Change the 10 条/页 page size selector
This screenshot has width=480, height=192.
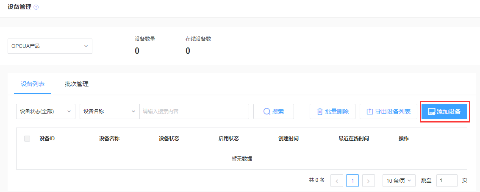tap(399, 181)
